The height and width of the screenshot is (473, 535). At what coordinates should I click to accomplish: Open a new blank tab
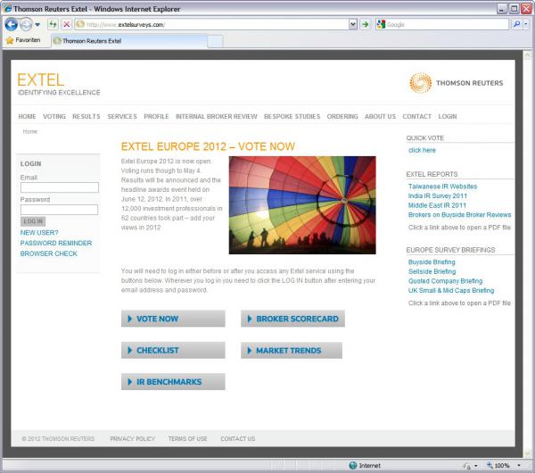tap(215, 41)
